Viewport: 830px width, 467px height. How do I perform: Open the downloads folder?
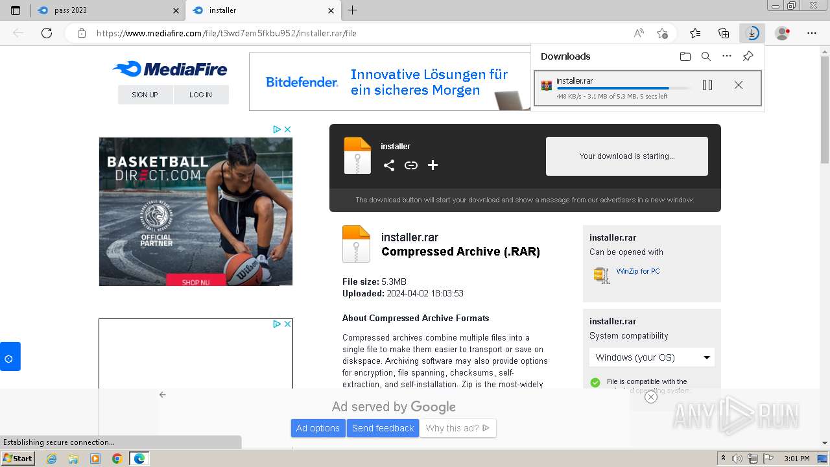(x=685, y=56)
